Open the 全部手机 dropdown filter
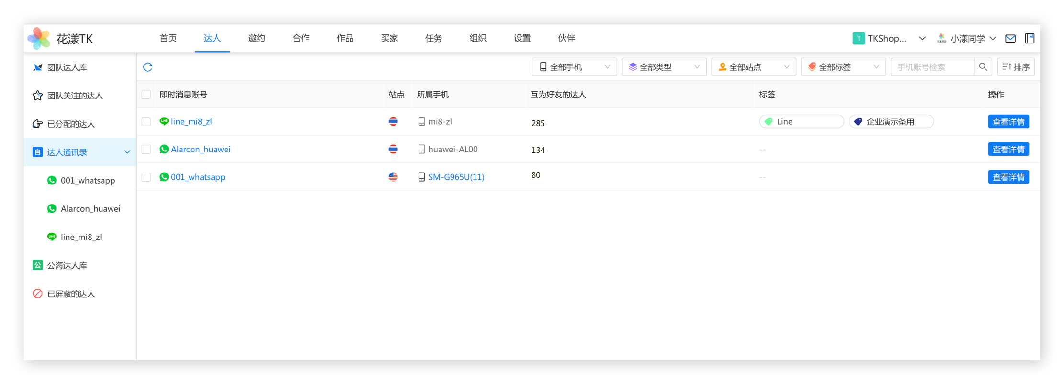The image size is (1064, 389). pyautogui.click(x=574, y=67)
